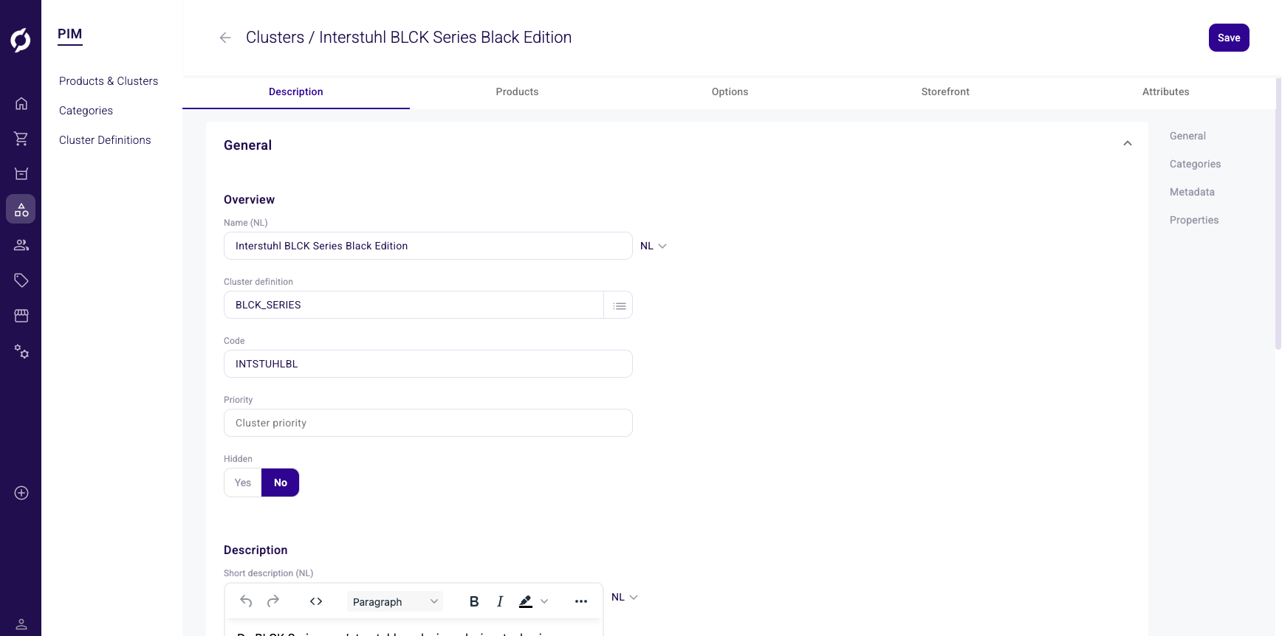The width and height of the screenshot is (1282, 636).
Task: Click the back arrow next to Clusters
Action: pyautogui.click(x=225, y=38)
